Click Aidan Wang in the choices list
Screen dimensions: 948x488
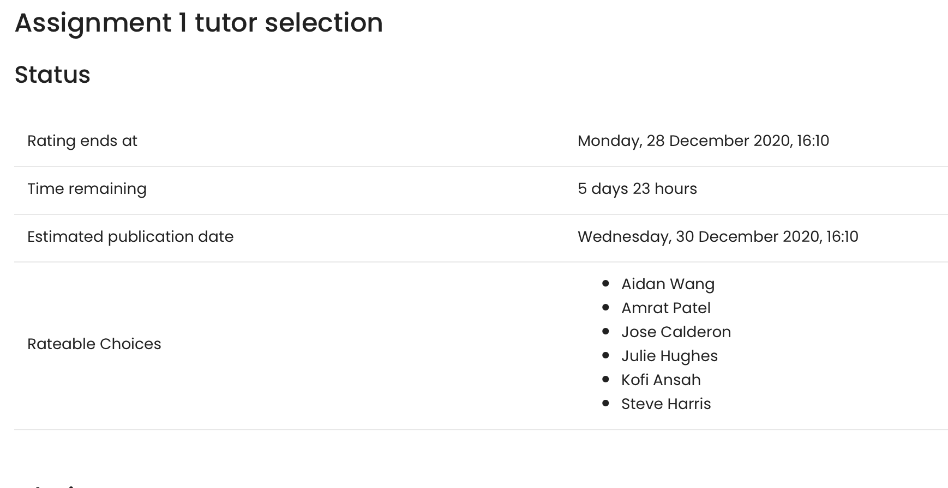pyautogui.click(x=668, y=284)
